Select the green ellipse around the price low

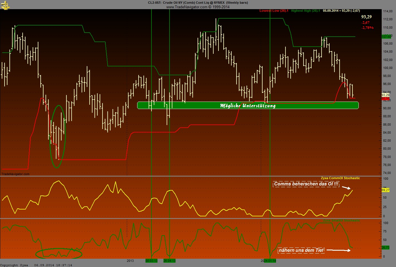pos(58,136)
